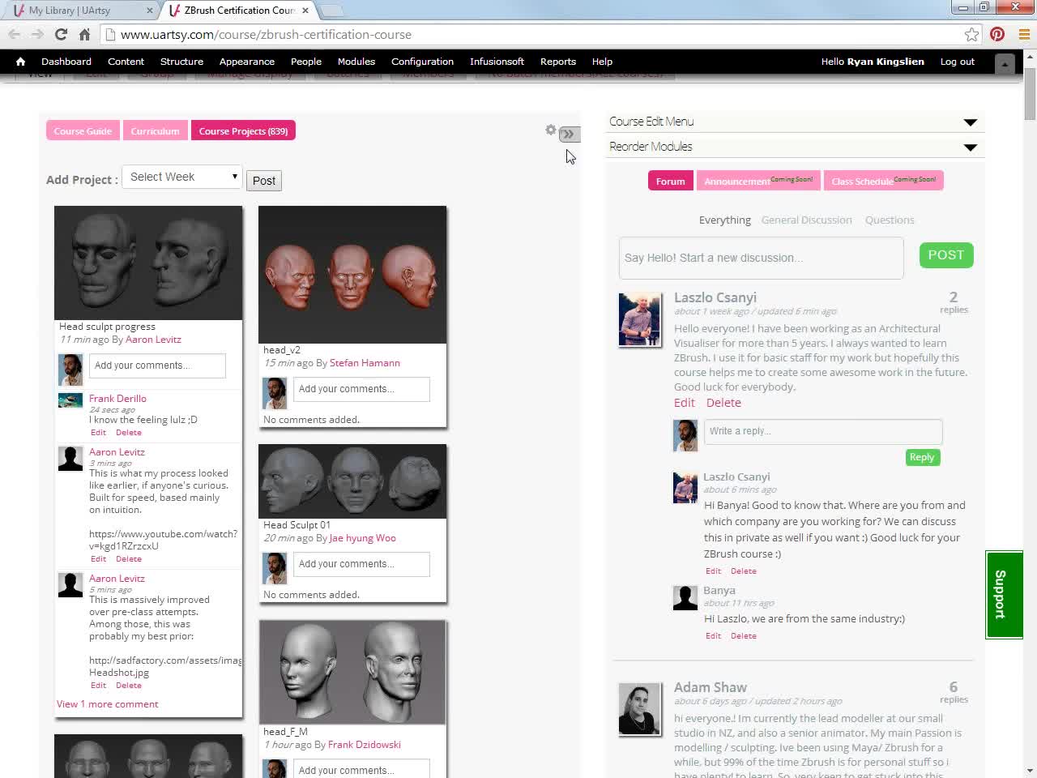Expand the Course Edit Menu
Image resolution: width=1037 pixels, height=778 pixels.
(794, 122)
